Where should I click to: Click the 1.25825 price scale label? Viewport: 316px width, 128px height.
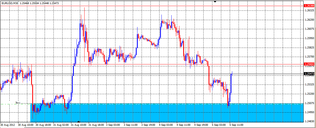(x=310, y=48)
